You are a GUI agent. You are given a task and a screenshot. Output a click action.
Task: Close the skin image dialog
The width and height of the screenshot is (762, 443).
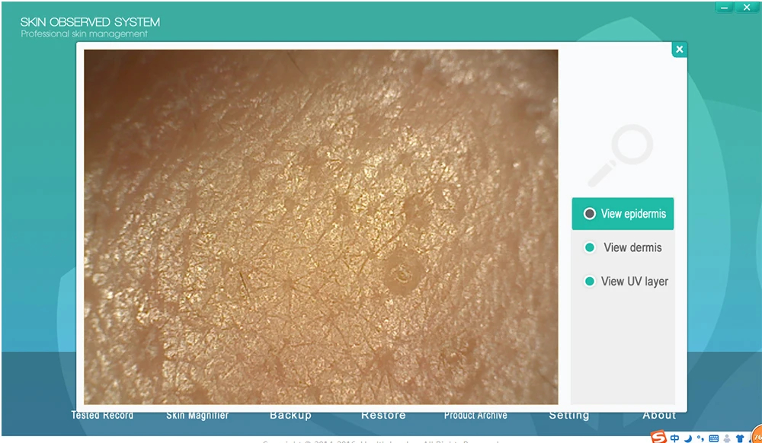point(680,49)
